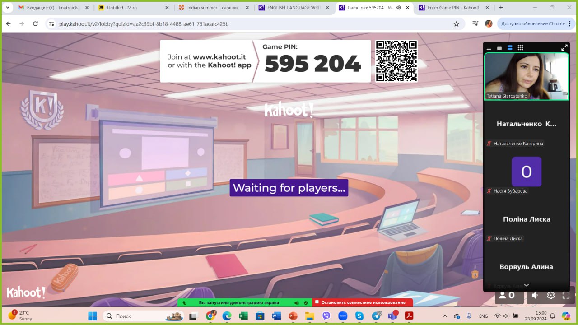This screenshot has width=578, height=325.
Task: Click the tray microphone icon
Action: pyautogui.click(x=469, y=316)
